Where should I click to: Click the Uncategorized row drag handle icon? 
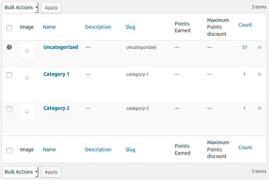point(259,47)
